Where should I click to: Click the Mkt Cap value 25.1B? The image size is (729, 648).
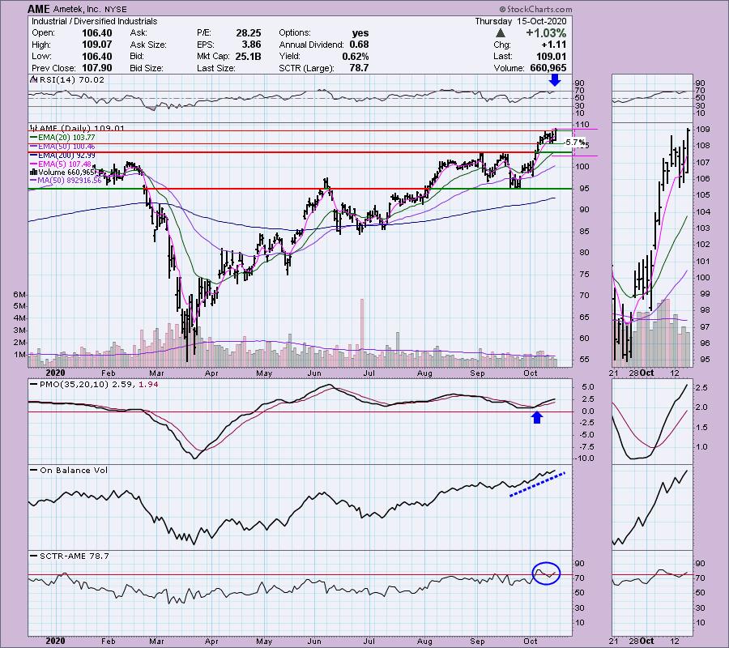247,56
